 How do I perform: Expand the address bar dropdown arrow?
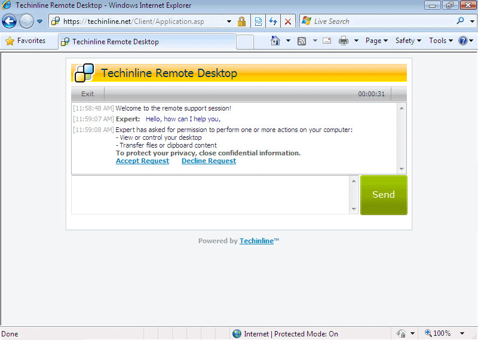[x=229, y=22]
